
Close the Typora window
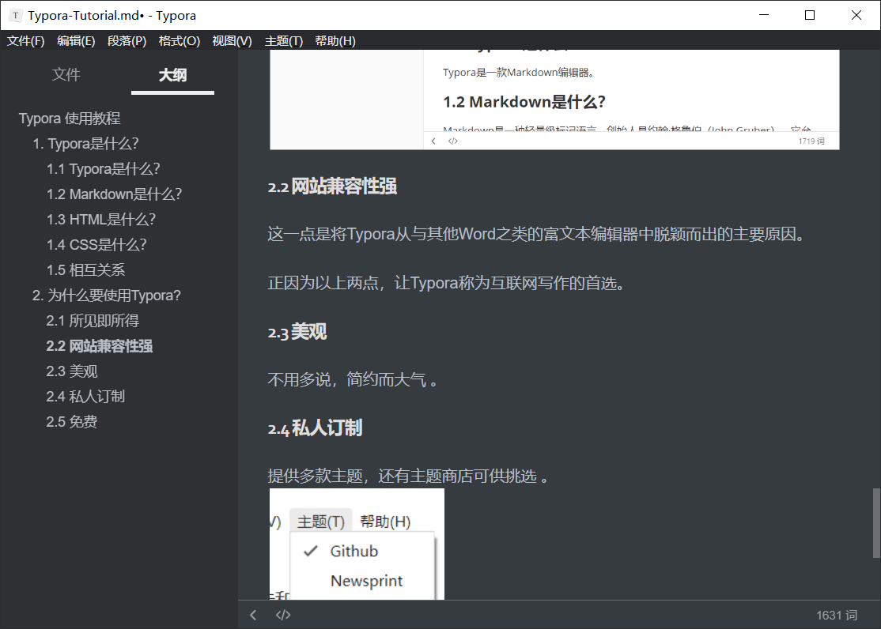[x=856, y=15]
